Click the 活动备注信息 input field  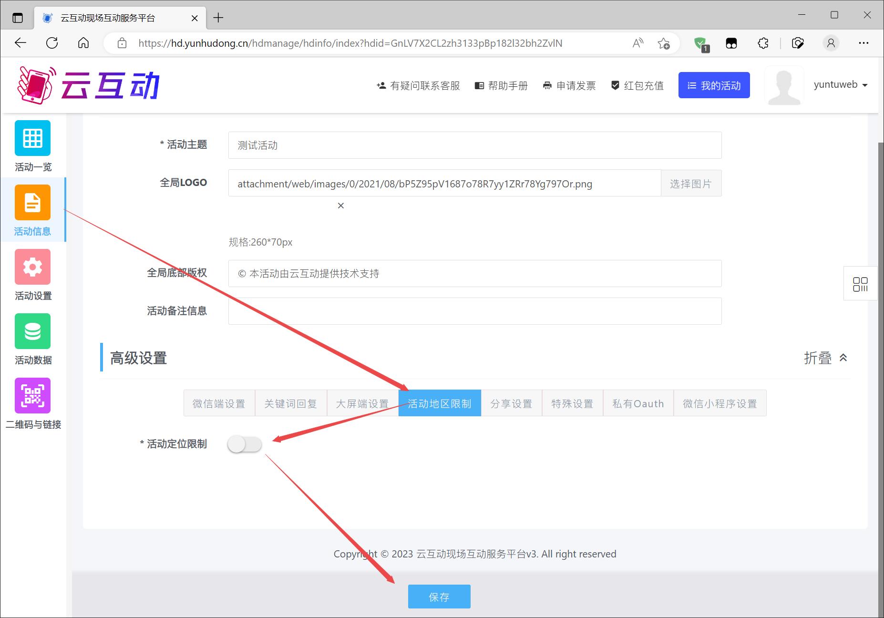474,311
